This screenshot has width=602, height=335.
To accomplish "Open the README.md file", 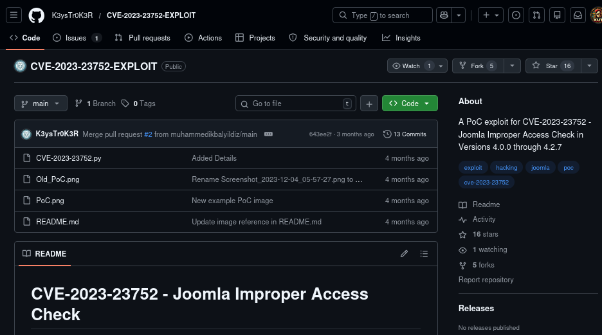I will click(58, 221).
